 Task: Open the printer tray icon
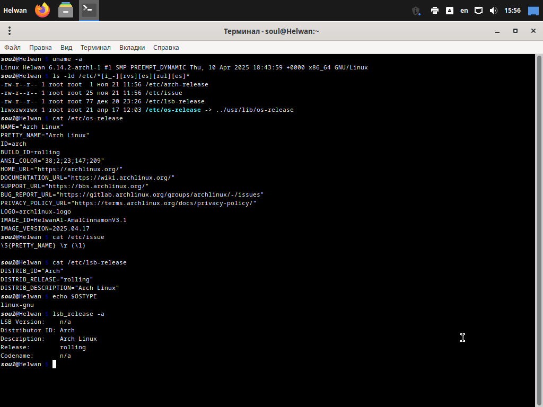(435, 11)
